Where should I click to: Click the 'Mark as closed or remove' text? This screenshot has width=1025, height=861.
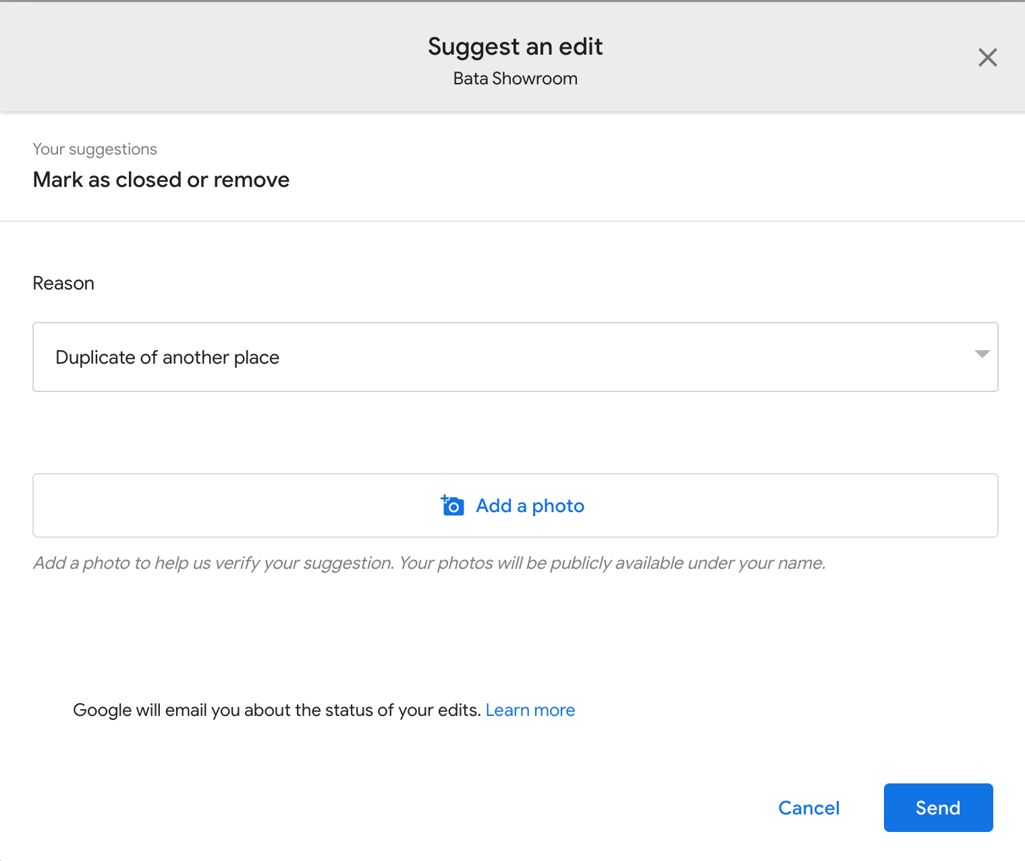point(161,179)
